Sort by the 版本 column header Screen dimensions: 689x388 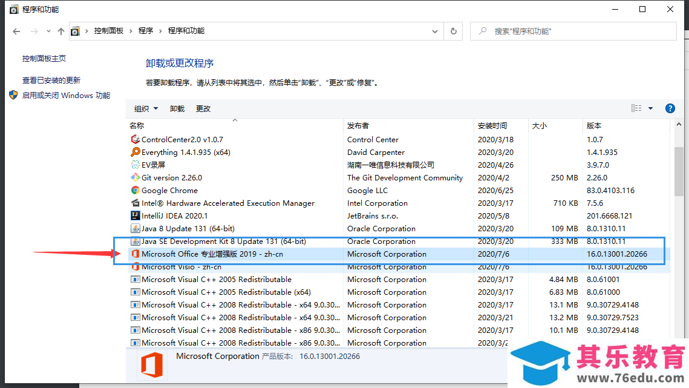(627, 126)
